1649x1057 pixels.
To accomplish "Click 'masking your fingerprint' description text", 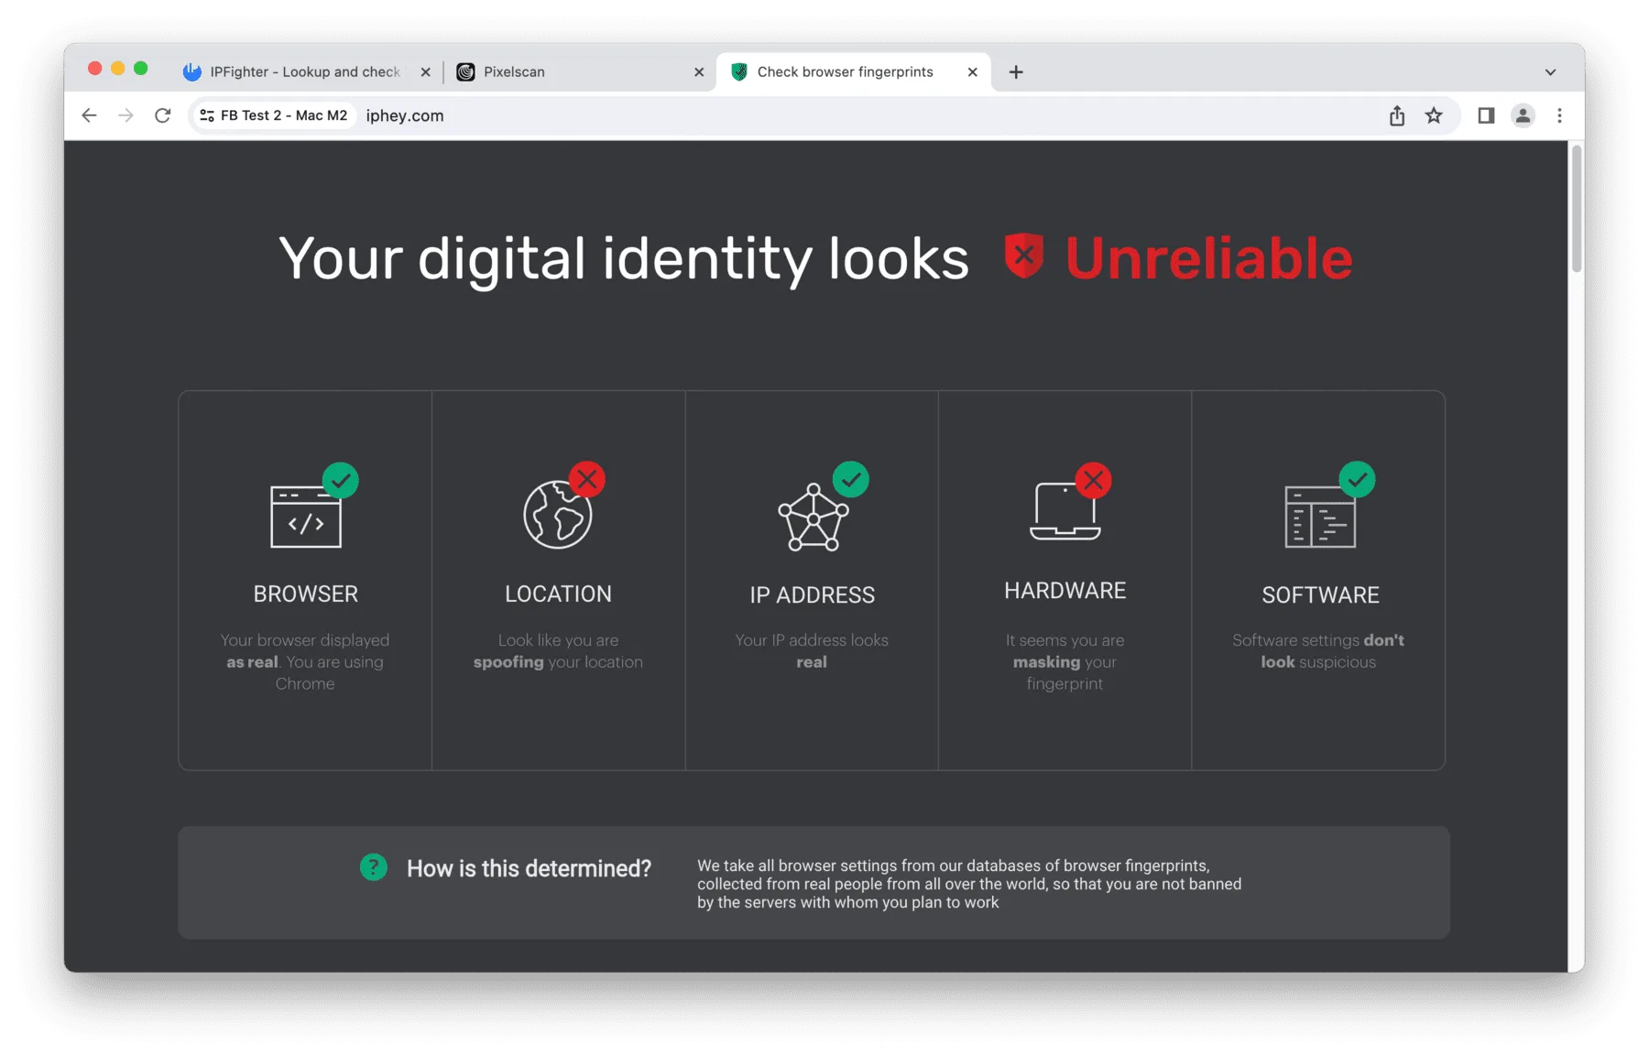I will point(1065,672).
